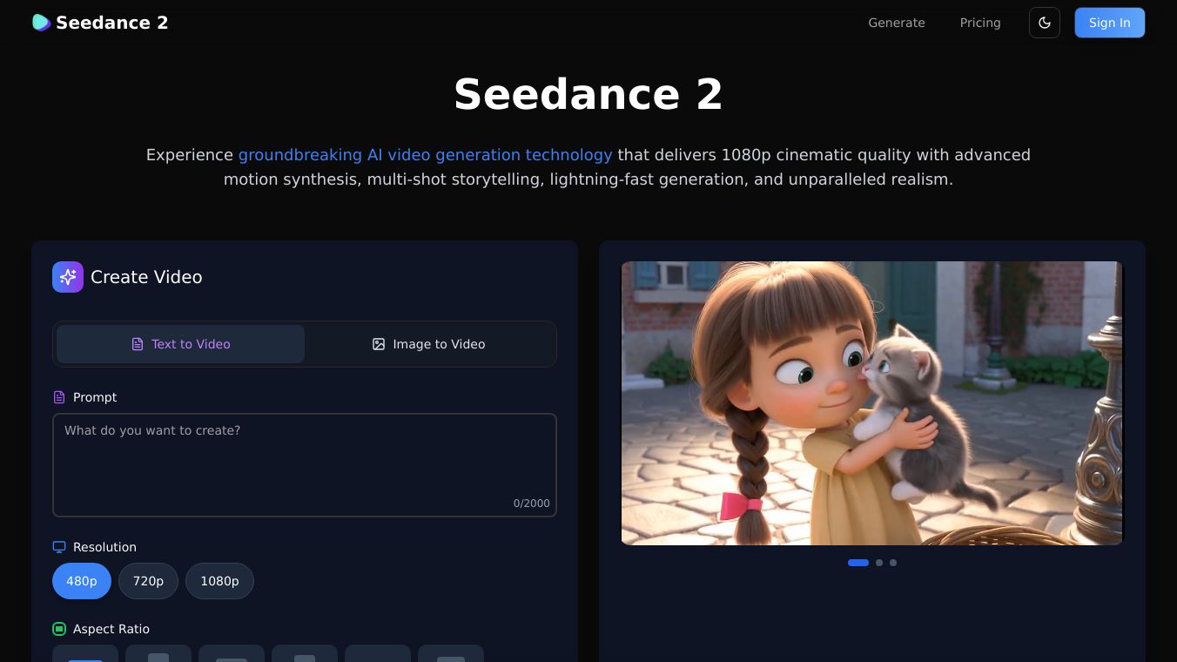Select 480p resolution
The height and width of the screenshot is (662, 1177).
click(x=82, y=581)
